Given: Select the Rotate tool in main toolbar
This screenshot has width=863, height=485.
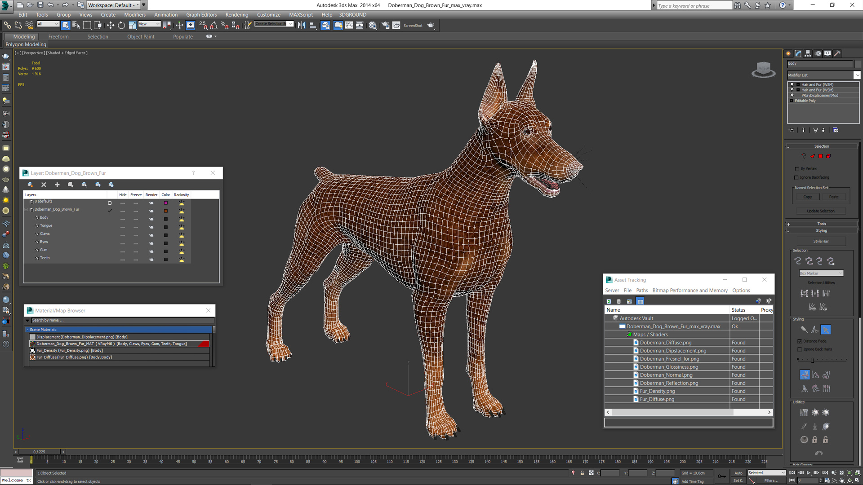Looking at the screenshot, I should pyautogui.click(x=121, y=26).
